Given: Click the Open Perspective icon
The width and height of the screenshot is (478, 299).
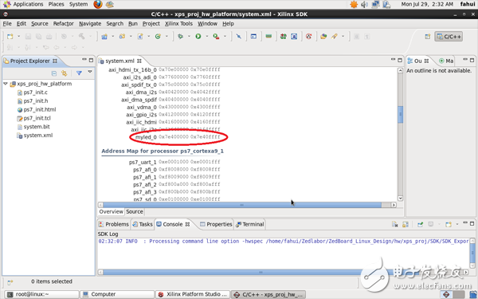Looking at the screenshot, I should click(428, 37).
